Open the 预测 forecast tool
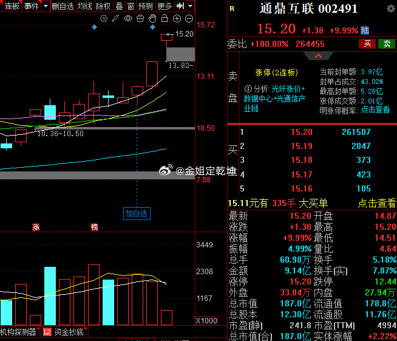Image resolution: width=397 pixels, height=341 pixels. click(x=145, y=6)
